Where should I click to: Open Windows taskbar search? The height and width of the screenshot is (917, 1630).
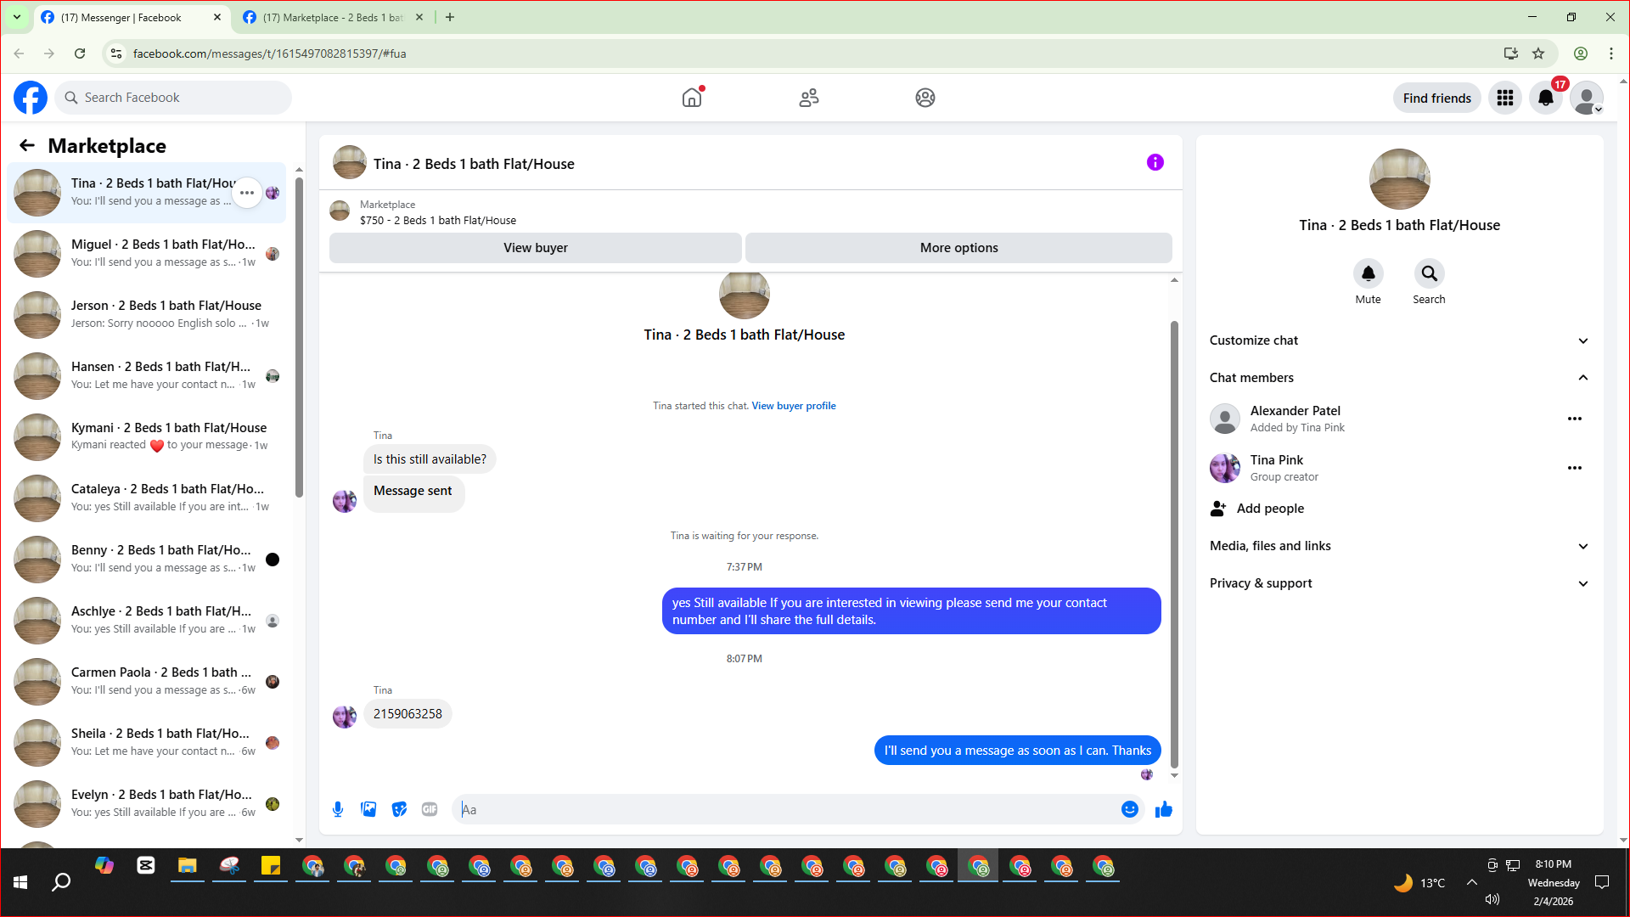point(61,882)
